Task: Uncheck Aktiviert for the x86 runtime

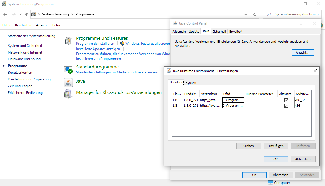Action: click(286, 106)
